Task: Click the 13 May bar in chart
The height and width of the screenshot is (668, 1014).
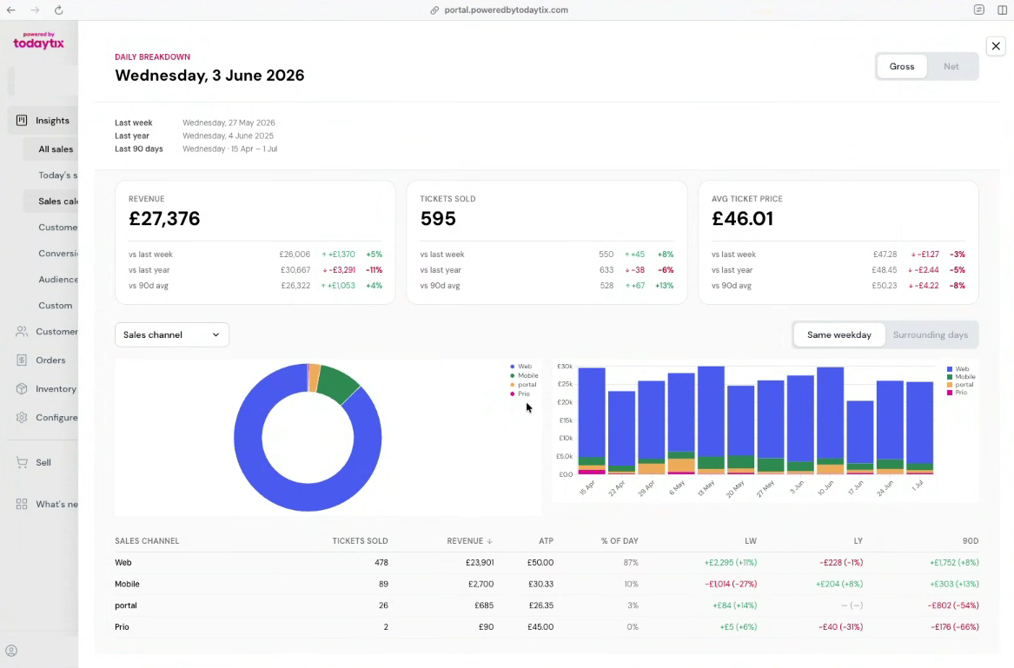Action: (712, 420)
